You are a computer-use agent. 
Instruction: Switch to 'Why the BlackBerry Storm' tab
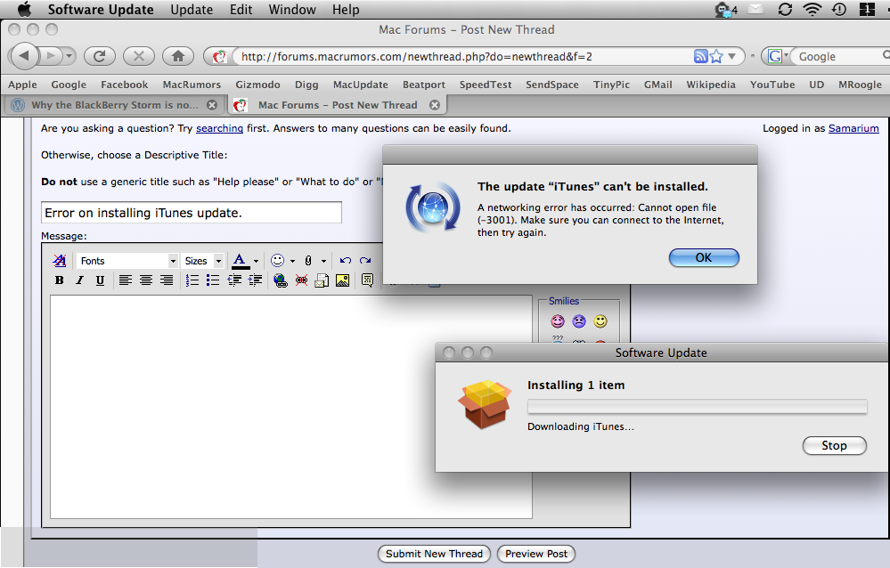click(x=115, y=105)
